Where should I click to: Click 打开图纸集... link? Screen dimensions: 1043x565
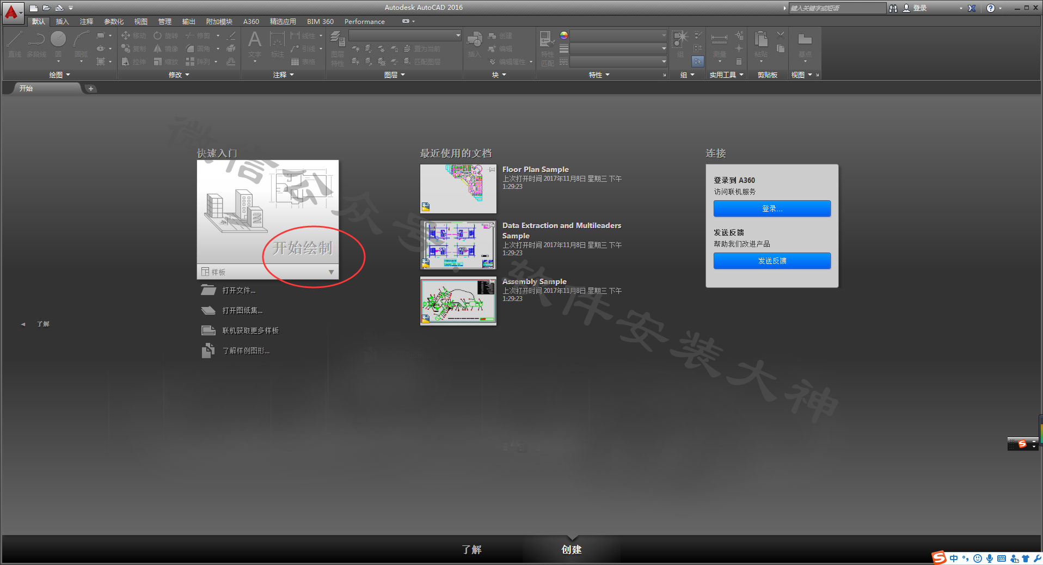tap(242, 311)
